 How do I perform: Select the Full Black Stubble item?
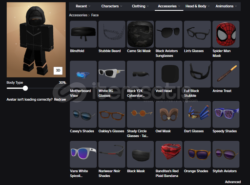197,74
